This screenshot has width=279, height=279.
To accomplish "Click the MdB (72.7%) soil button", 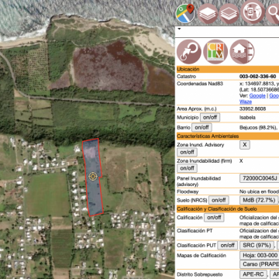I will tap(259, 200).
